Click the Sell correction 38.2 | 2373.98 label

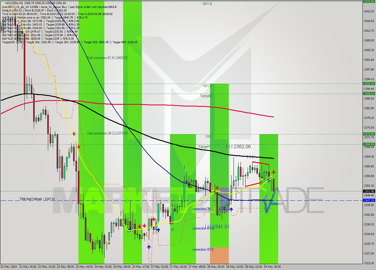[107, 133]
